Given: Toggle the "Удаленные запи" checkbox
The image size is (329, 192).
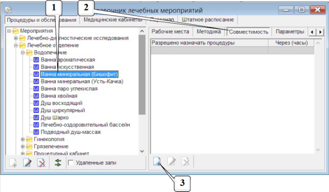Looking at the screenshot, I should [x=71, y=163].
